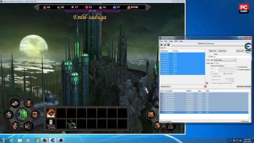The image size is (254, 143).
Task: Click the floppy-disk save icon in Cheat Engine
Action: [168, 44]
